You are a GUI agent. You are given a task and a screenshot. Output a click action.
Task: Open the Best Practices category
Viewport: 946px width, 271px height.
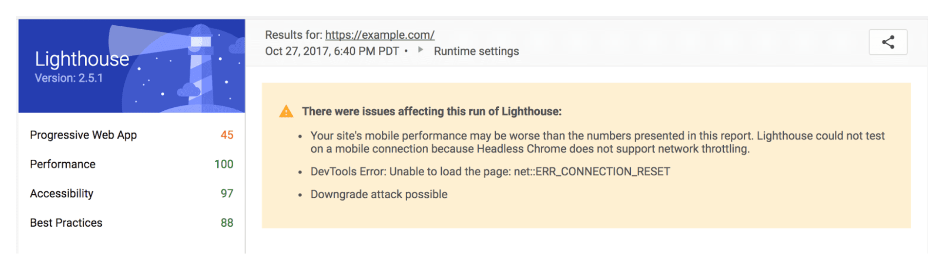point(66,223)
